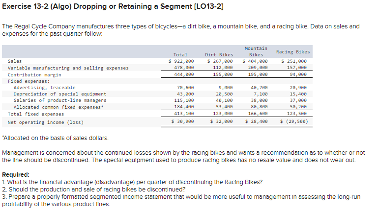
Task: Click total sales value $ 922,000
Action: point(181,61)
